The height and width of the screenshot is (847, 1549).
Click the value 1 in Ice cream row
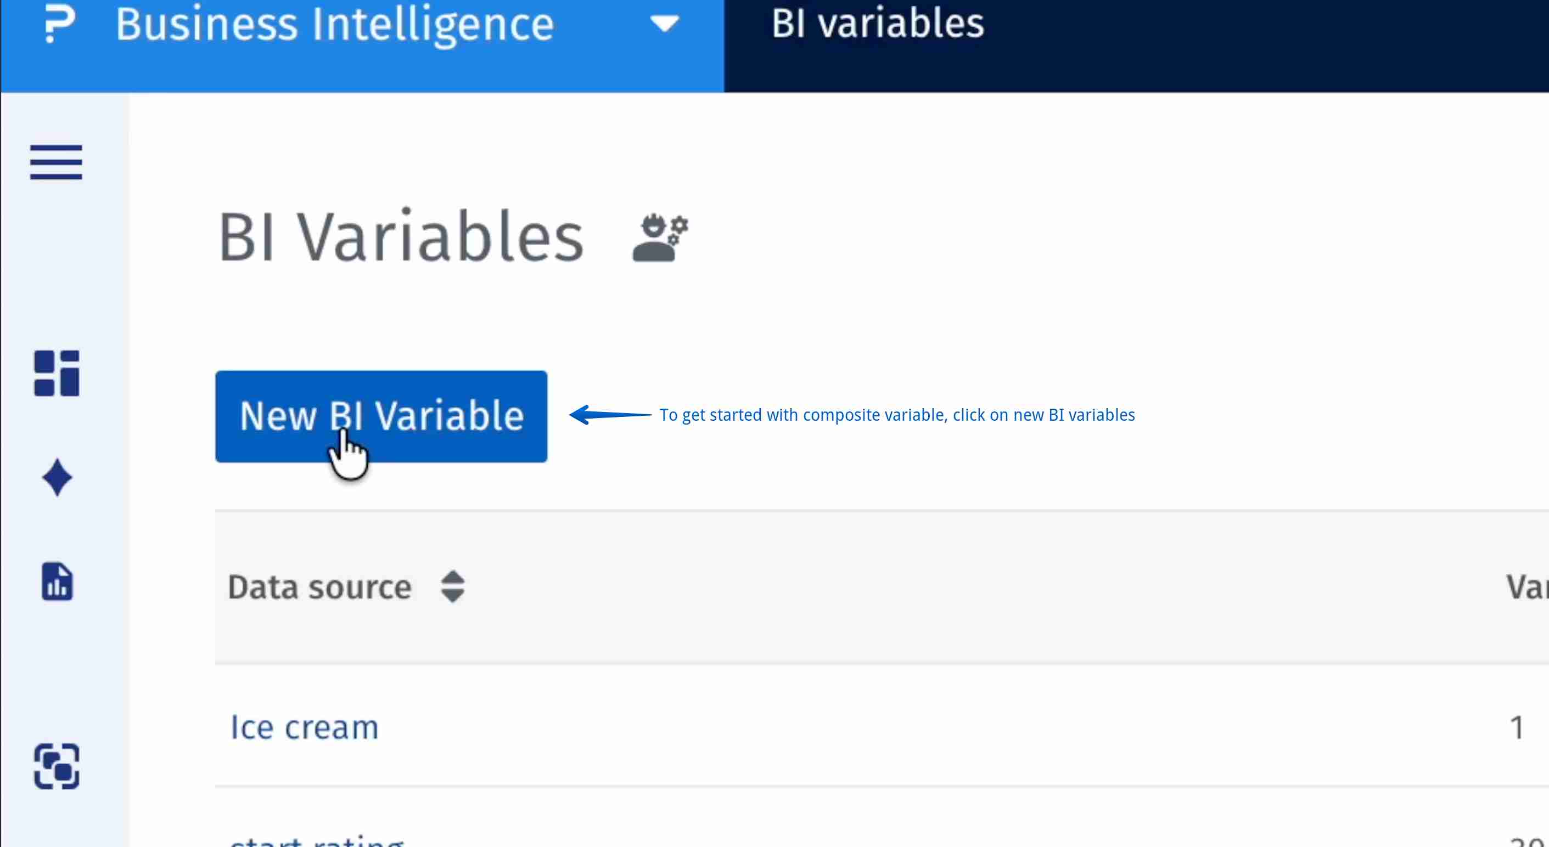1517,727
